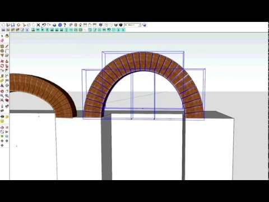The image size is (269, 202).
Task: Click the Undo arrow in toolbar
Action: pos(44,25)
